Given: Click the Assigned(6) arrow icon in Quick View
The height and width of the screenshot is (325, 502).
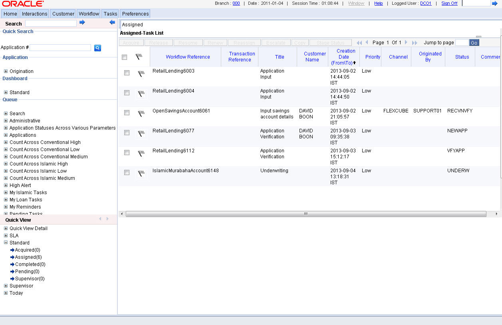Looking at the screenshot, I should (x=12, y=257).
